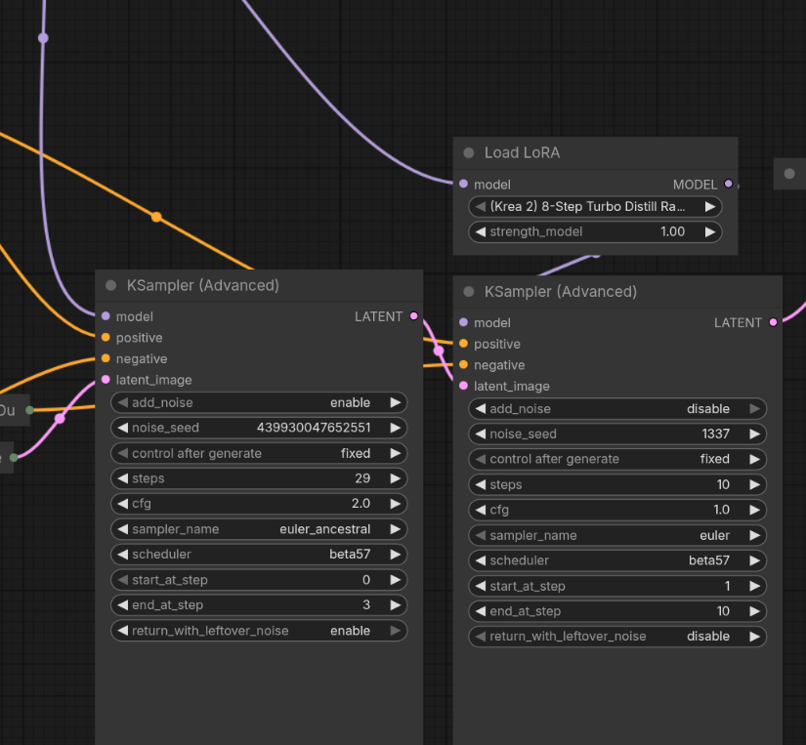The image size is (806, 745).
Task: Open control after generate dropdown on right KSampler
Action: point(617,459)
